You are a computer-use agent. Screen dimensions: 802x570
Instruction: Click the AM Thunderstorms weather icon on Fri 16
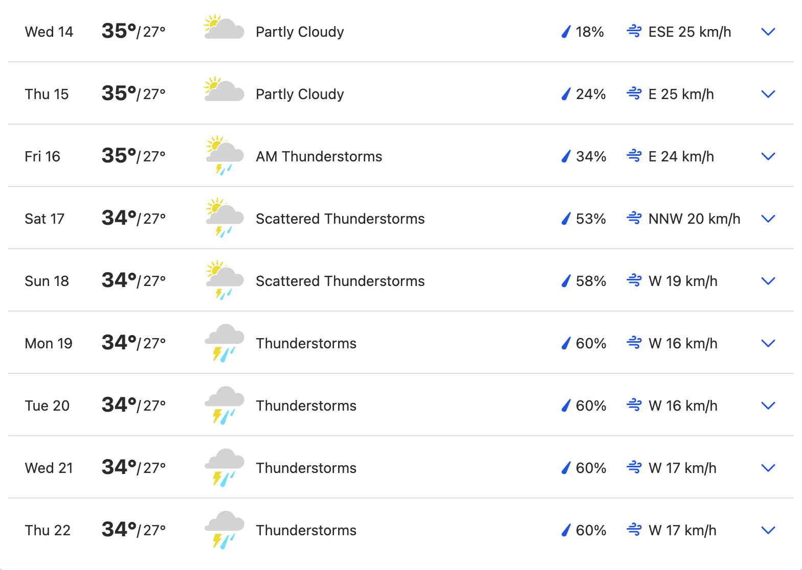click(224, 156)
